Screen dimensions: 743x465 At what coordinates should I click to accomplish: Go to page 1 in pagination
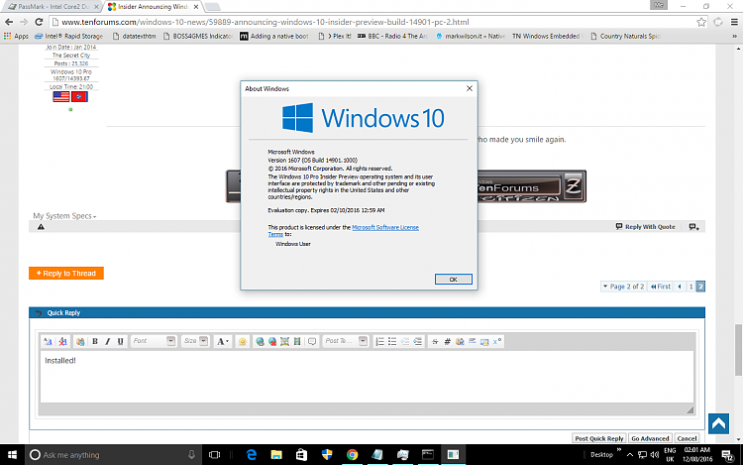pyautogui.click(x=690, y=287)
